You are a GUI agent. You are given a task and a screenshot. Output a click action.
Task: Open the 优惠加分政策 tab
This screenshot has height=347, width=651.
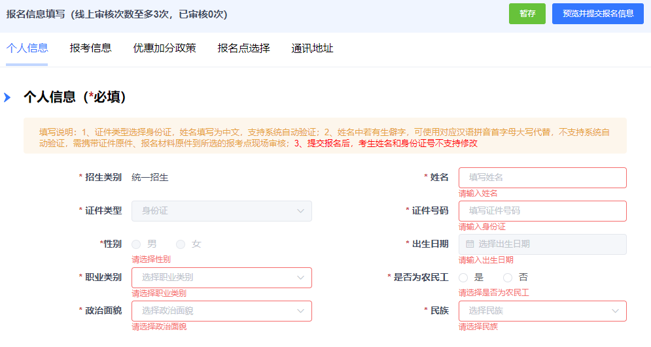click(x=164, y=48)
